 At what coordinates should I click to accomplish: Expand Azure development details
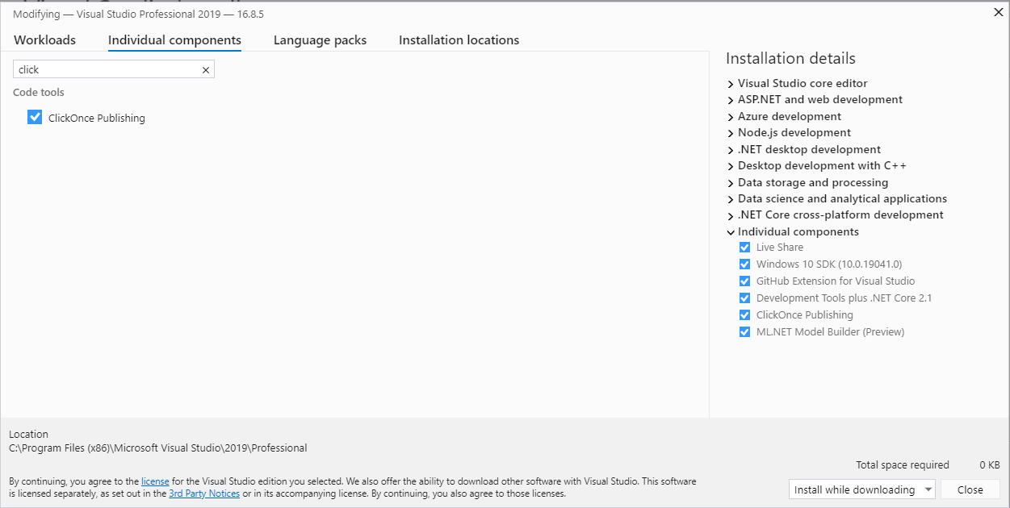pyautogui.click(x=731, y=117)
